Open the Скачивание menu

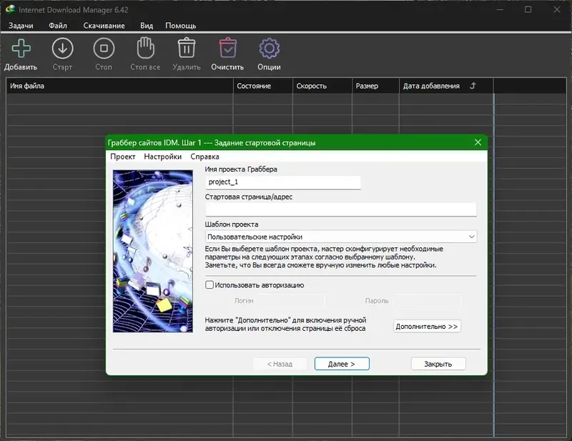click(x=104, y=26)
